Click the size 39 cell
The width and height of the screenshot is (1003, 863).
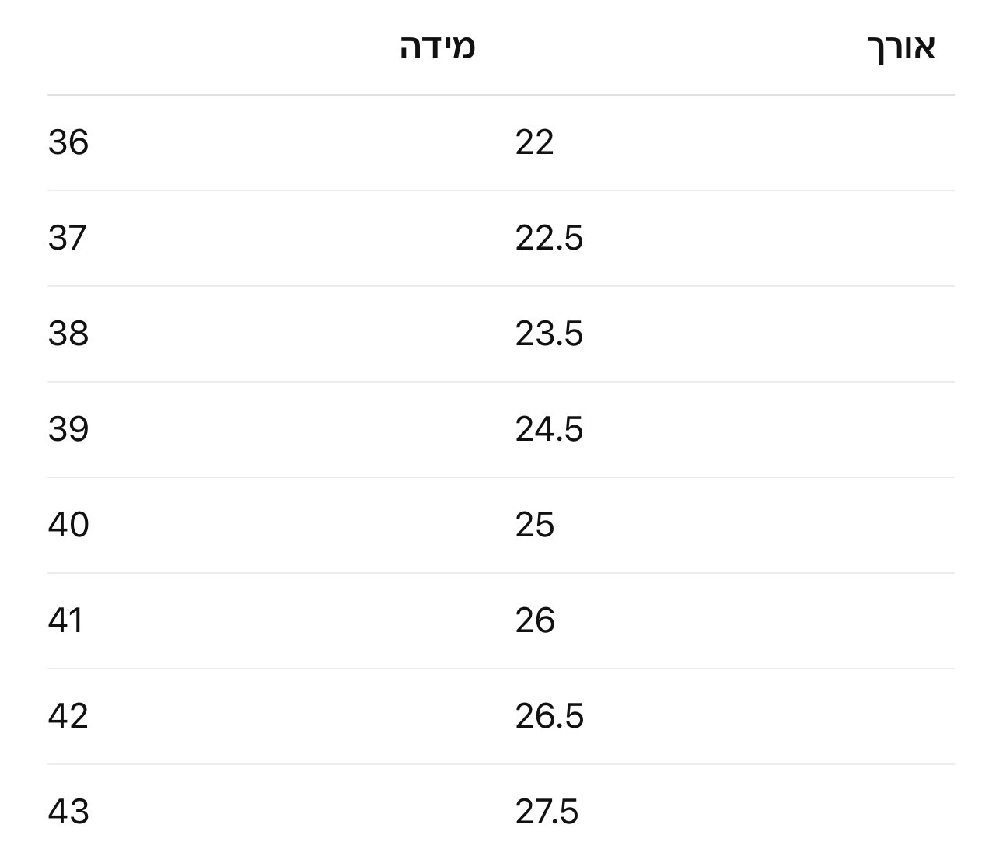tap(68, 429)
